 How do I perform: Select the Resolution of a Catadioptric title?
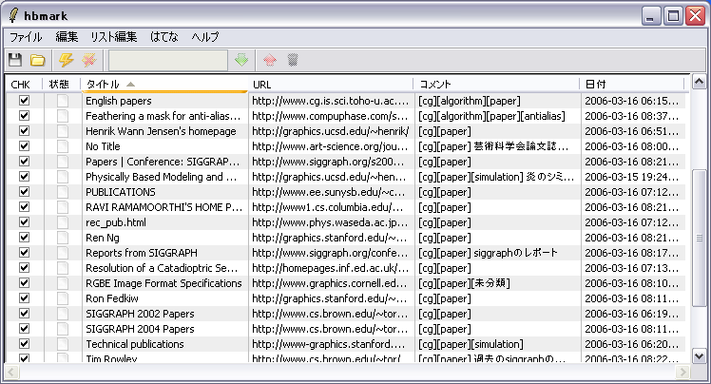coord(162,268)
